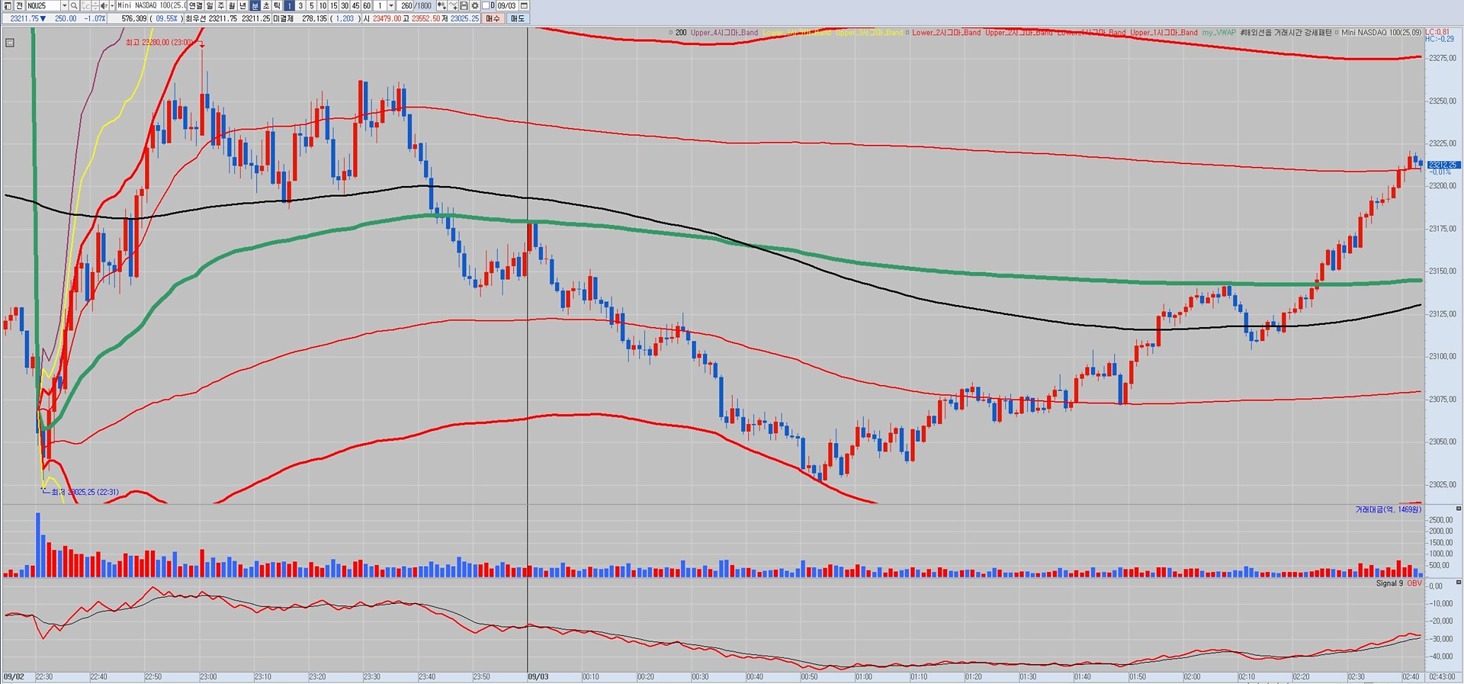Click the my_VWAP indicator legend label
Screen dimensions: 1464x684
1218,33
